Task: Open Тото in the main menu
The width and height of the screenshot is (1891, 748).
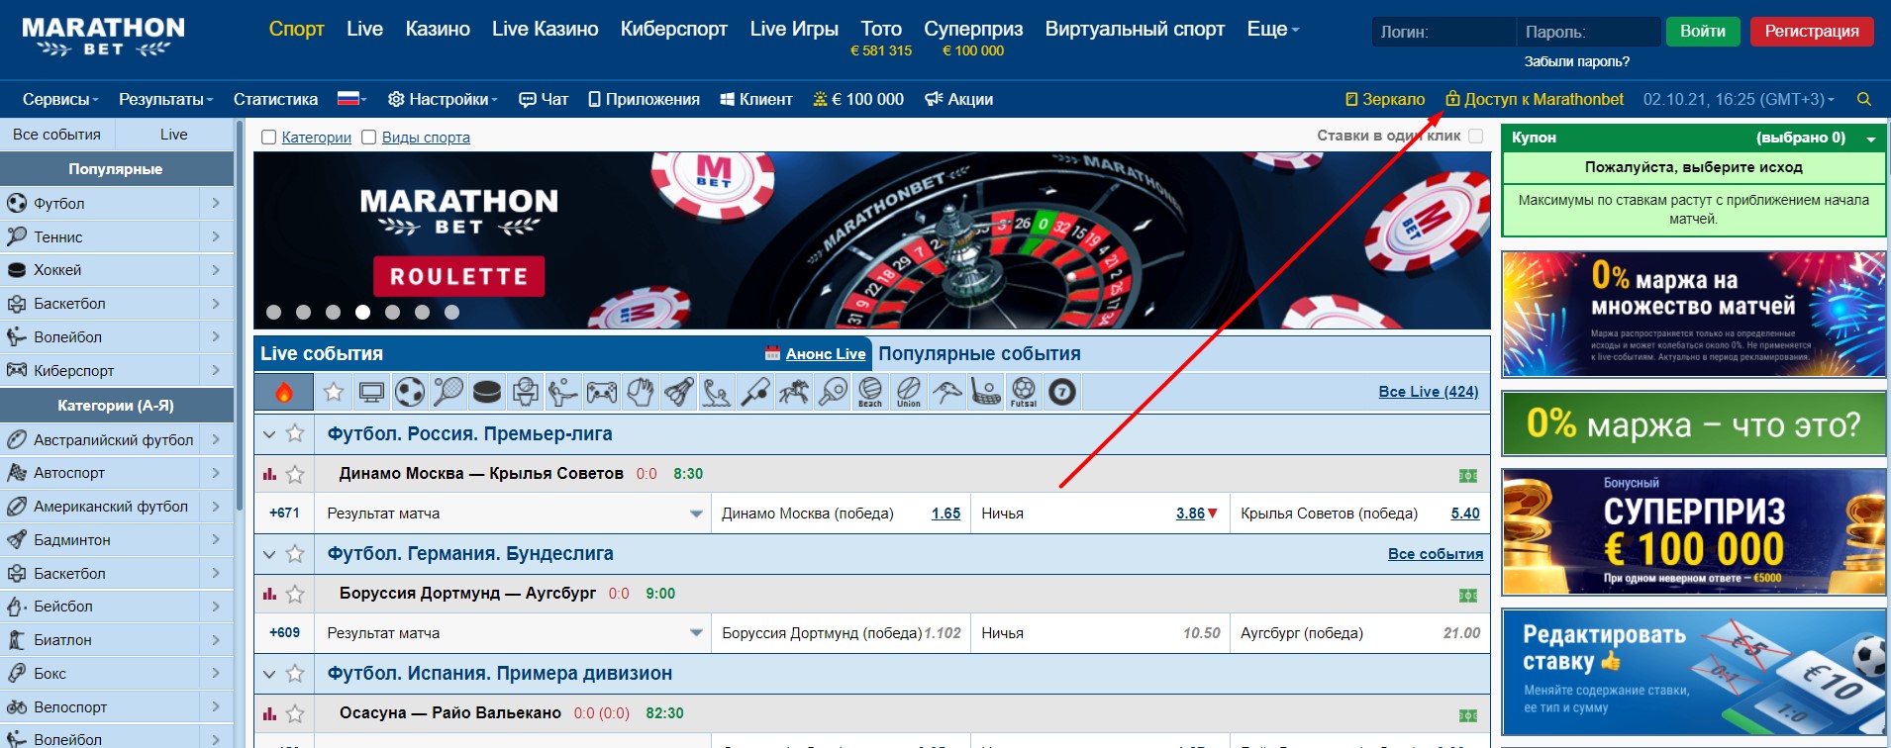Action: (x=881, y=29)
